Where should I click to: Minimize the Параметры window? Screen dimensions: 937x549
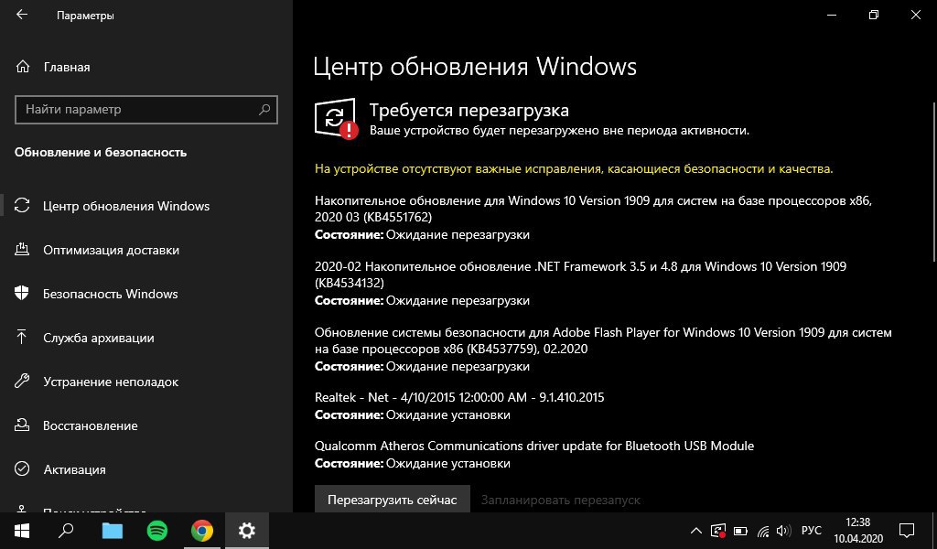pos(831,15)
